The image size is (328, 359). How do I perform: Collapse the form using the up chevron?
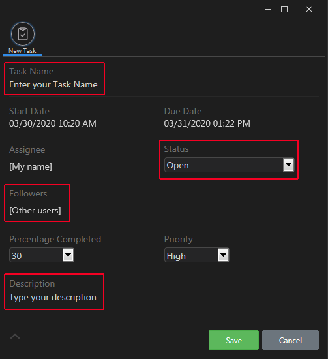tap(15, 336)
